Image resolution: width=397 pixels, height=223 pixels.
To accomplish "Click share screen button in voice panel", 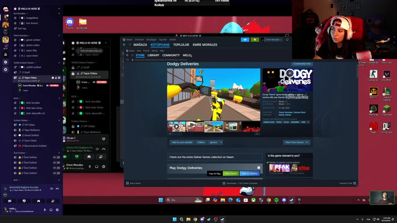I will tap(24, 201).
